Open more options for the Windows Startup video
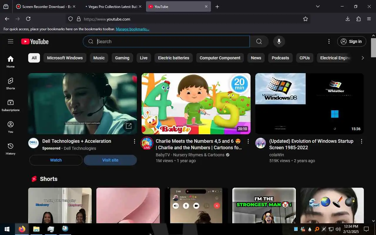 point(361,141)
